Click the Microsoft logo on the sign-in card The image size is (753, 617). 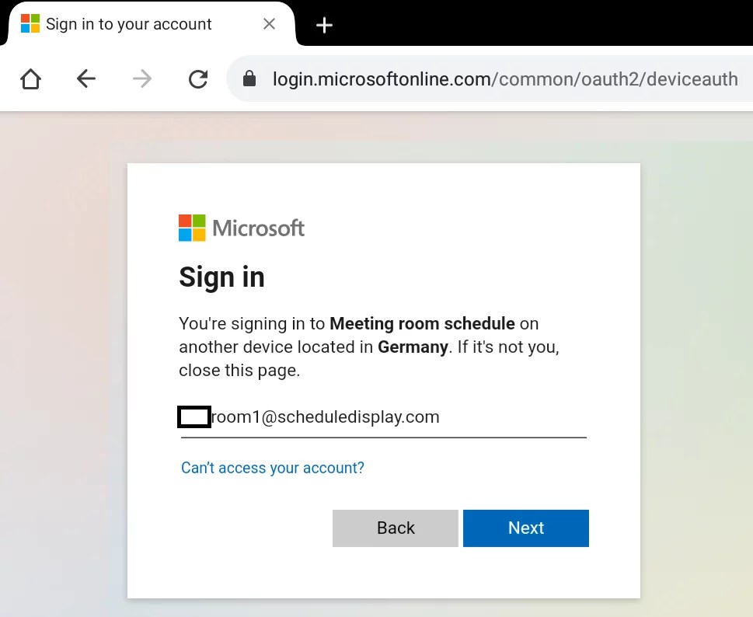tap(241, 227)
